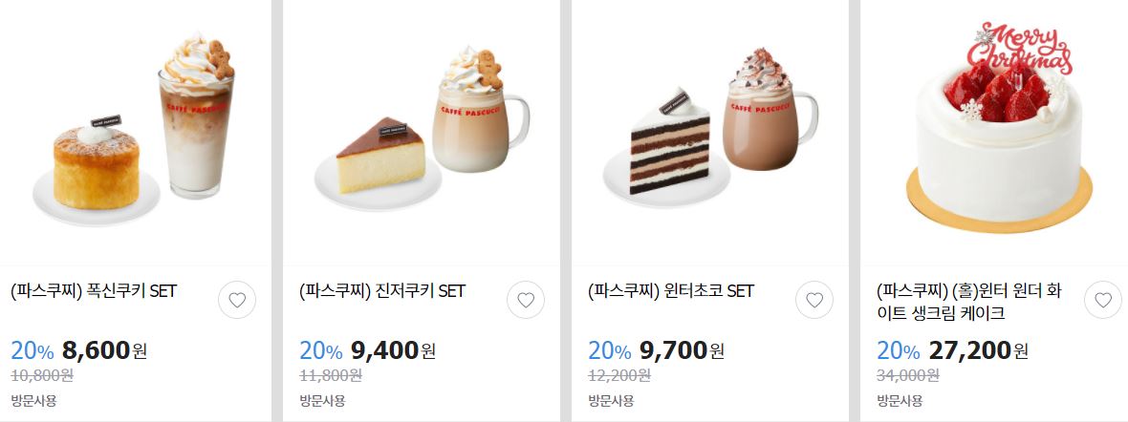Open the 폭신쿠키 SET product image
Viewport: 1128px width, 422px height.
(x=135, y=132)
